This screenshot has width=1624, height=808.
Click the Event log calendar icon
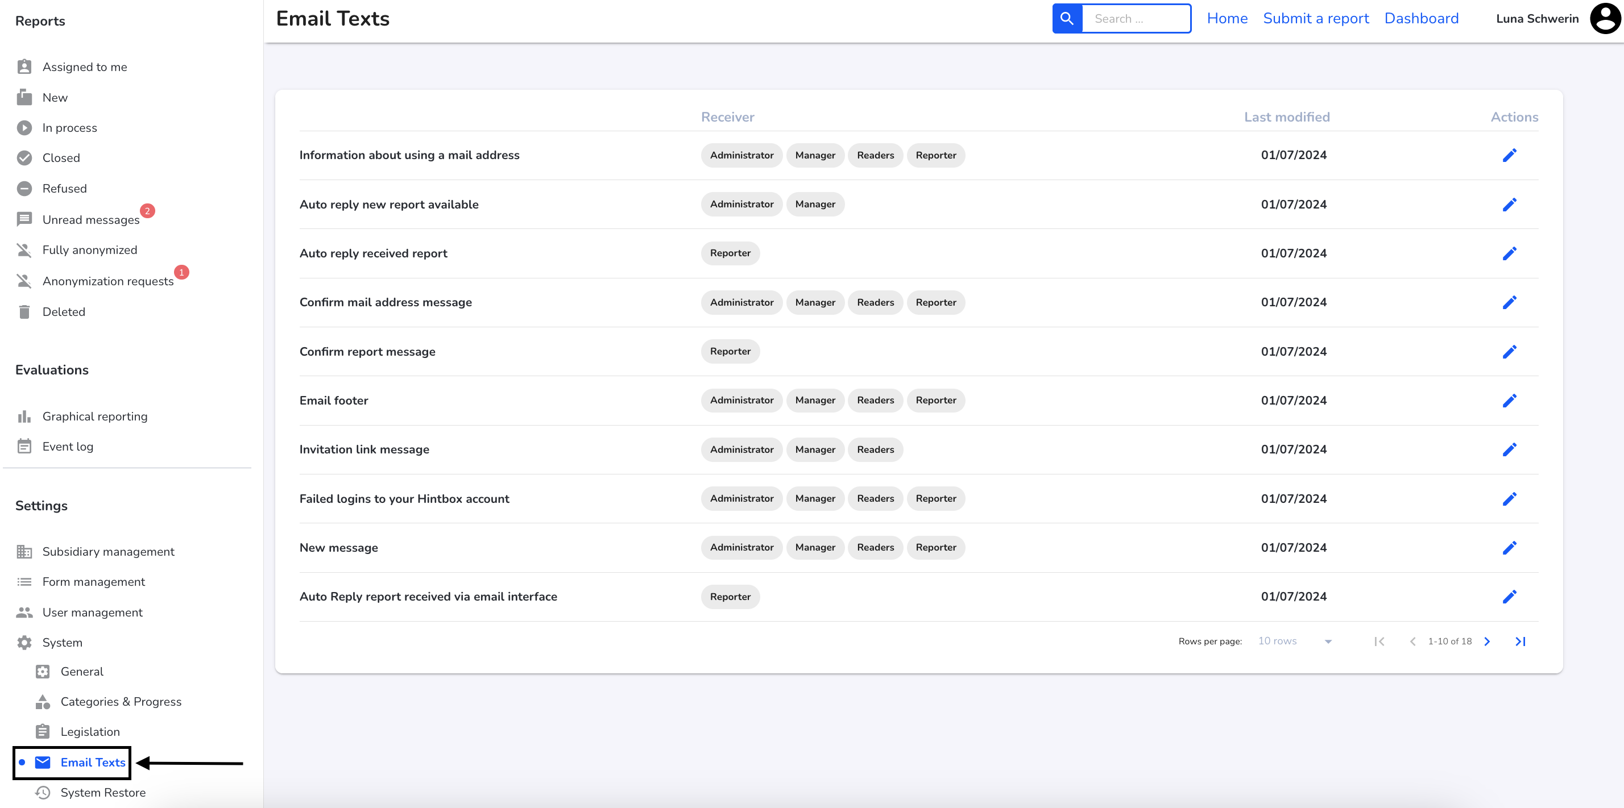pos(24,447)
